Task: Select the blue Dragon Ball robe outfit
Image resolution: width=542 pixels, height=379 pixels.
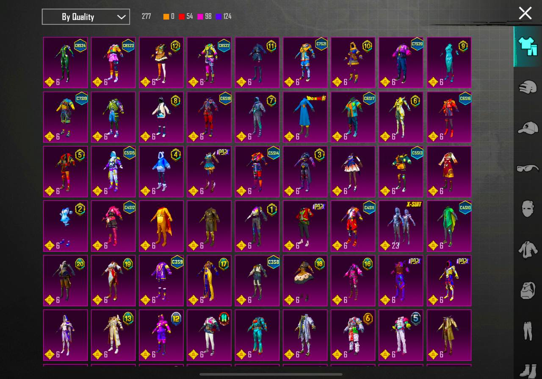Action: point(305,117)
